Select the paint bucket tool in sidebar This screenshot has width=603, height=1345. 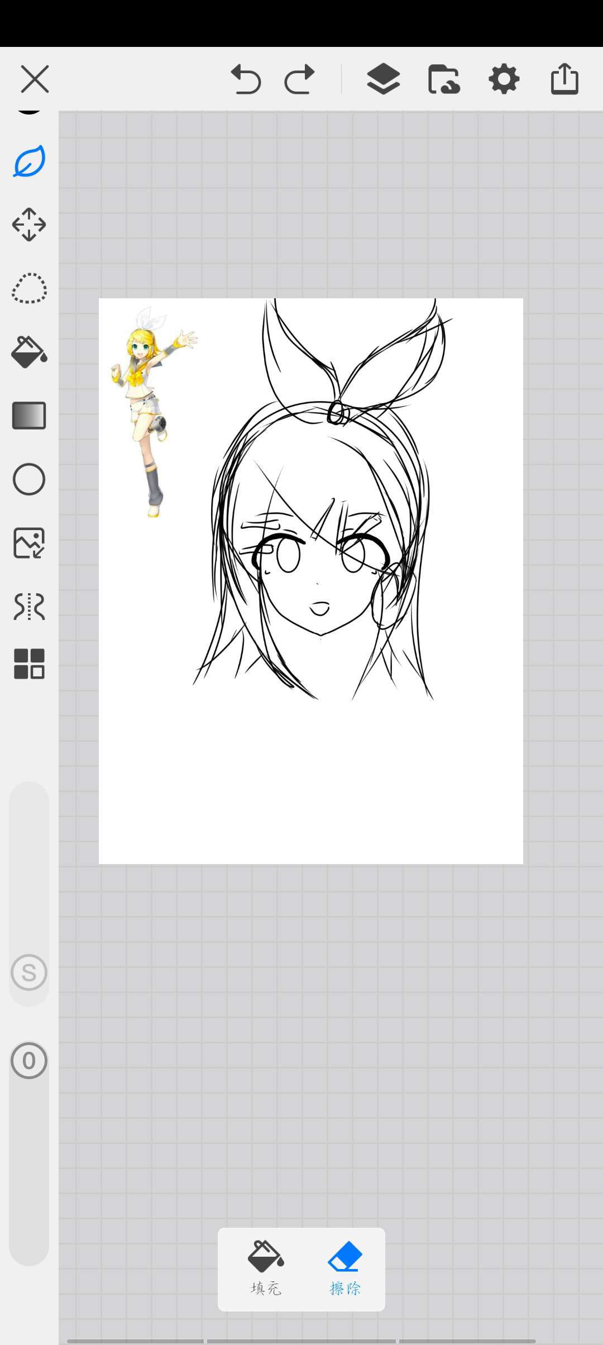(29, 352)
